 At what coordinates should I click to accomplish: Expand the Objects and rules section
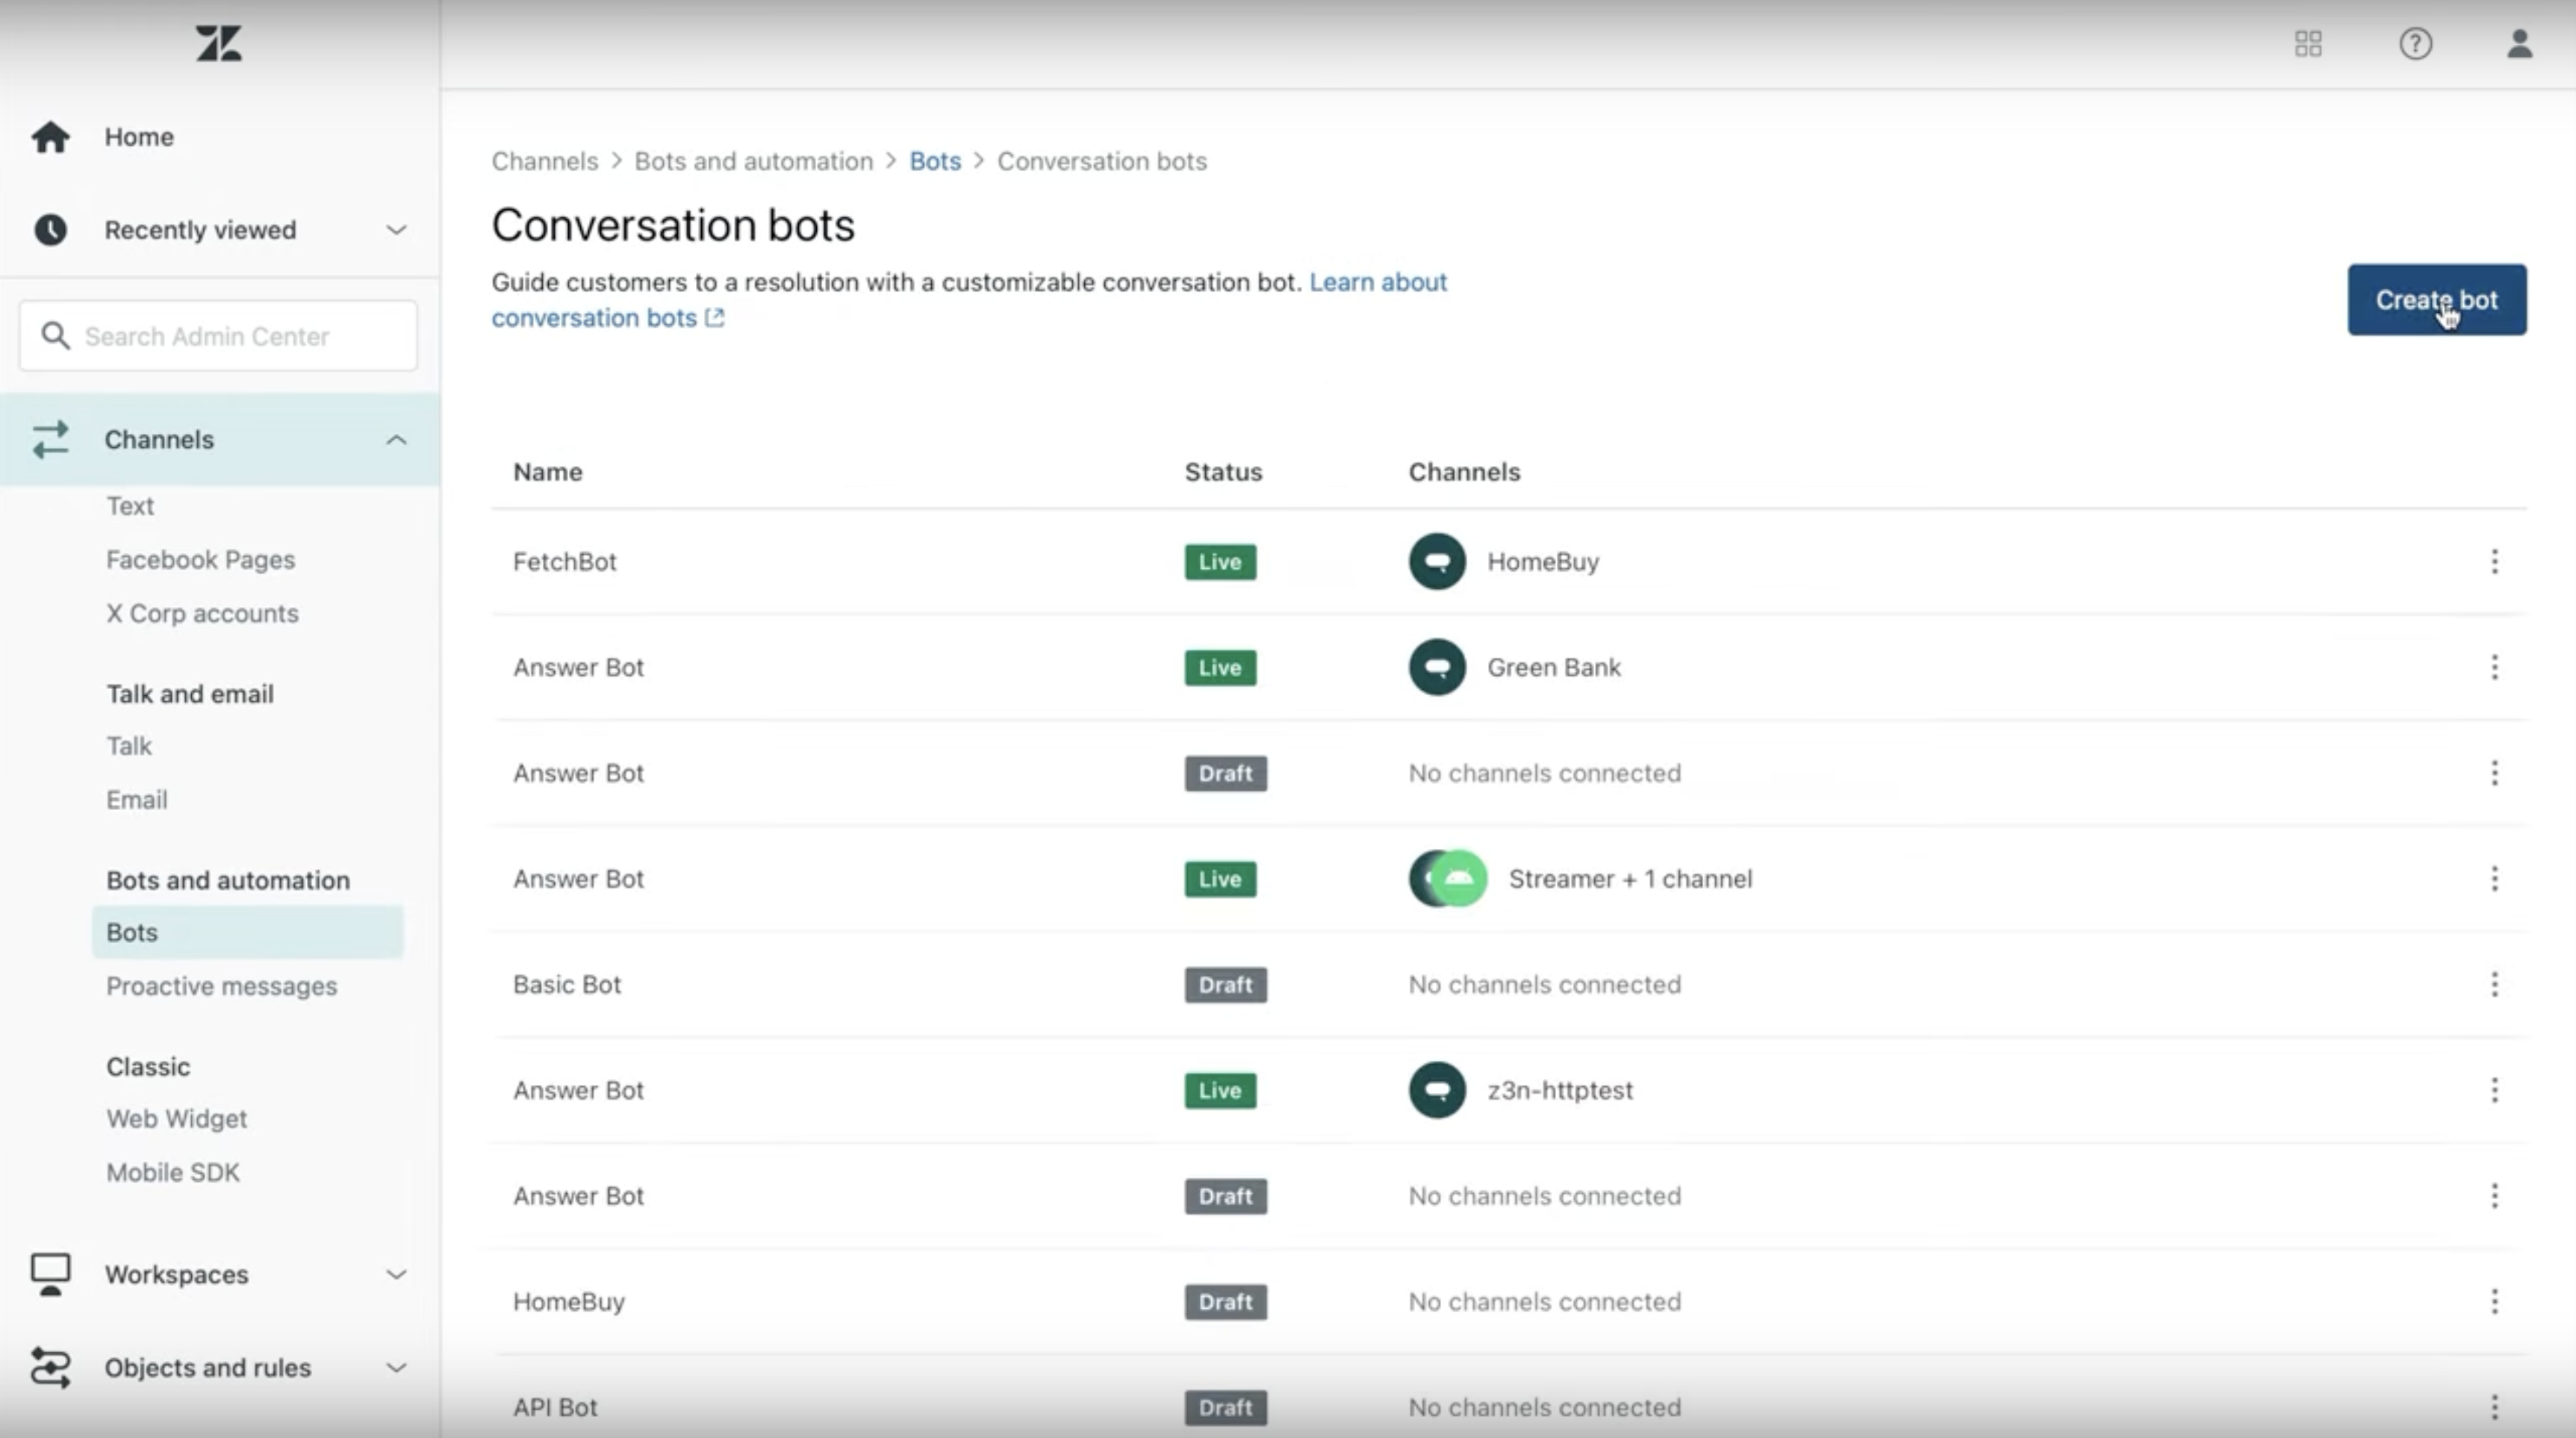(396, 1367)
